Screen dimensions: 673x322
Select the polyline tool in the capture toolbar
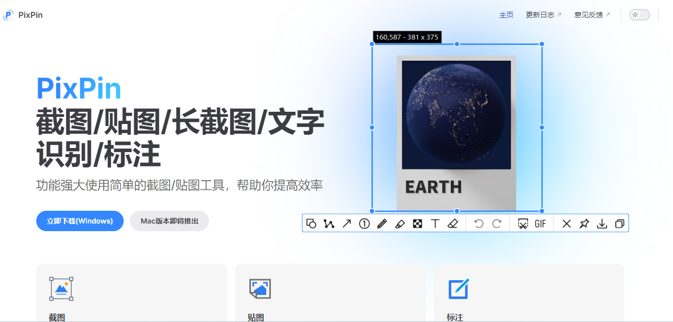click(x=329, y=224)
